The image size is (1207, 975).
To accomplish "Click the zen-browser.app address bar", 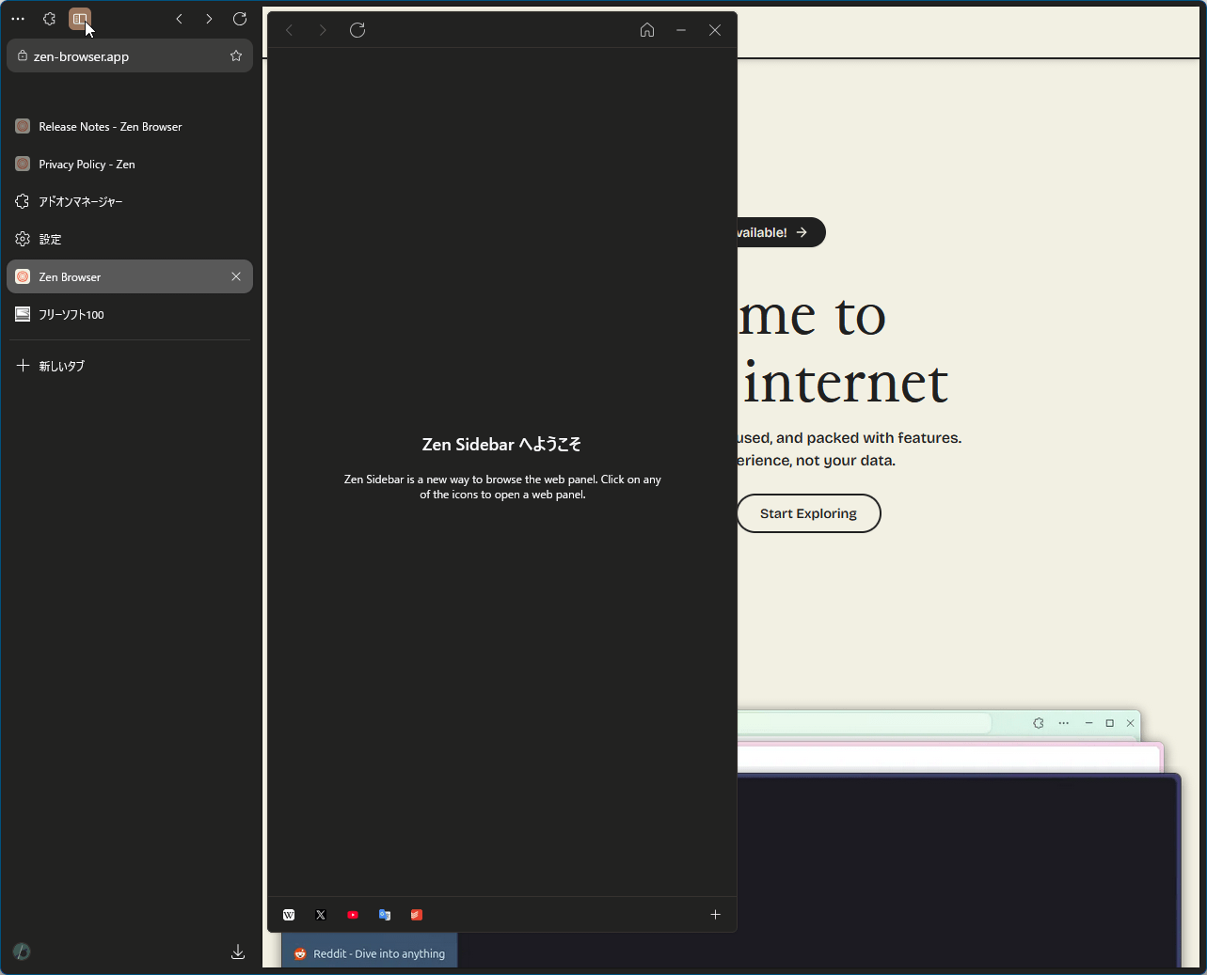I will pyautogui.click(x=130, y=56).
